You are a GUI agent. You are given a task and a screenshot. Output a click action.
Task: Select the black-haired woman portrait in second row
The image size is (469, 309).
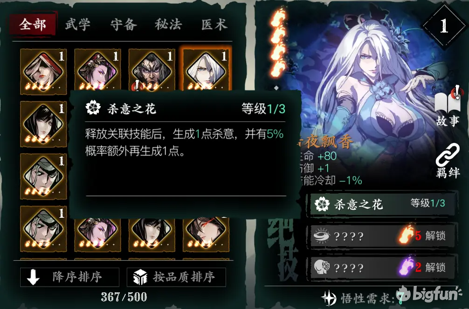[x=43, y=124]
